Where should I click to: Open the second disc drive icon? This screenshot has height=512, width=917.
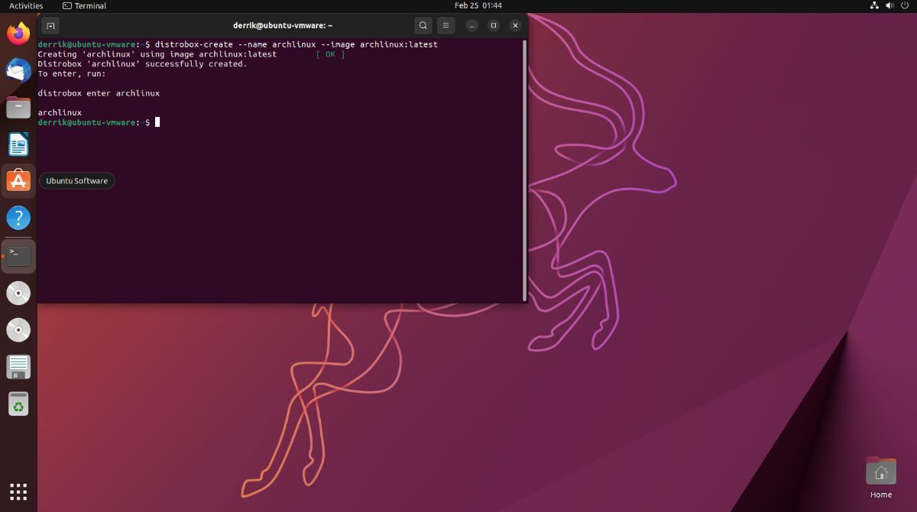[18, 329]
